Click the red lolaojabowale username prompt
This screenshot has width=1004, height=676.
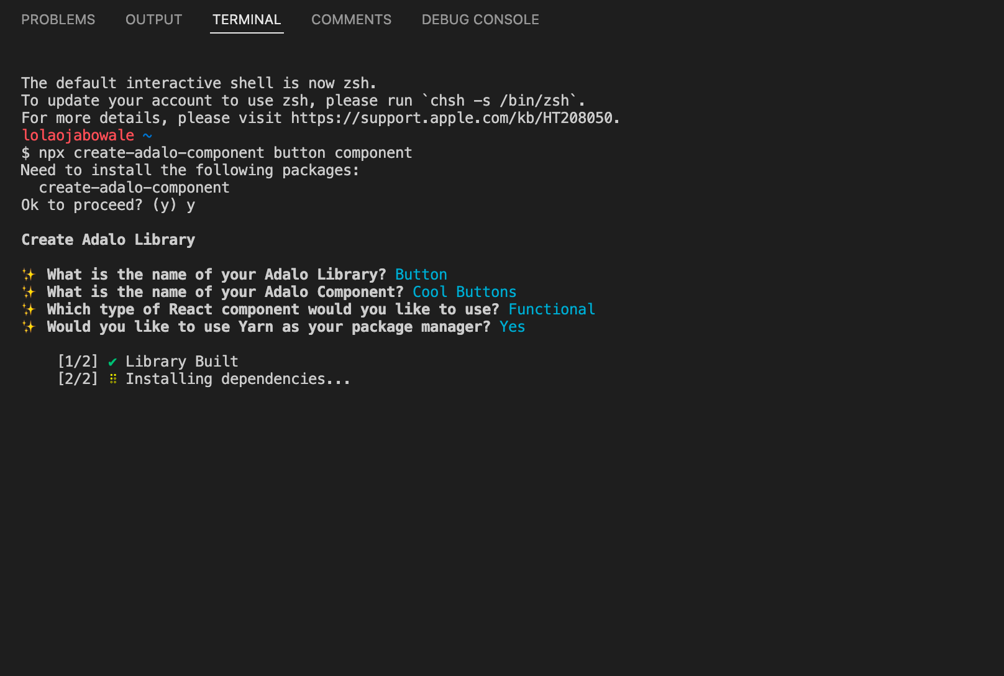click(x=78, y=135)
